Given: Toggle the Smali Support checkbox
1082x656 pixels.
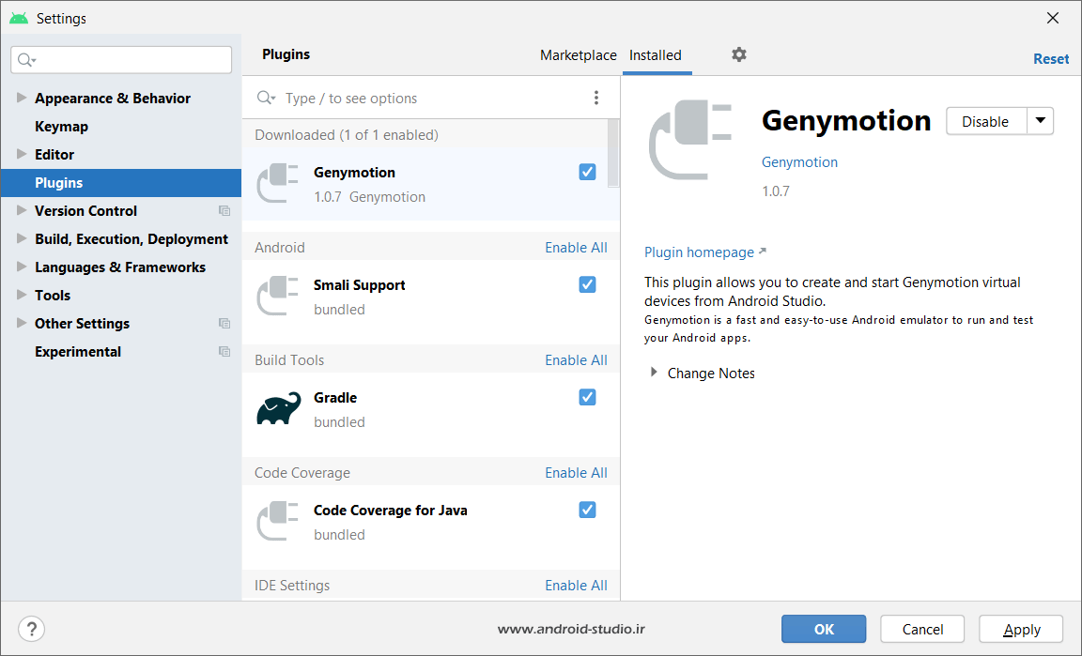Looking at the screenshot, I should pyautogui.click(x=587, y=284).
